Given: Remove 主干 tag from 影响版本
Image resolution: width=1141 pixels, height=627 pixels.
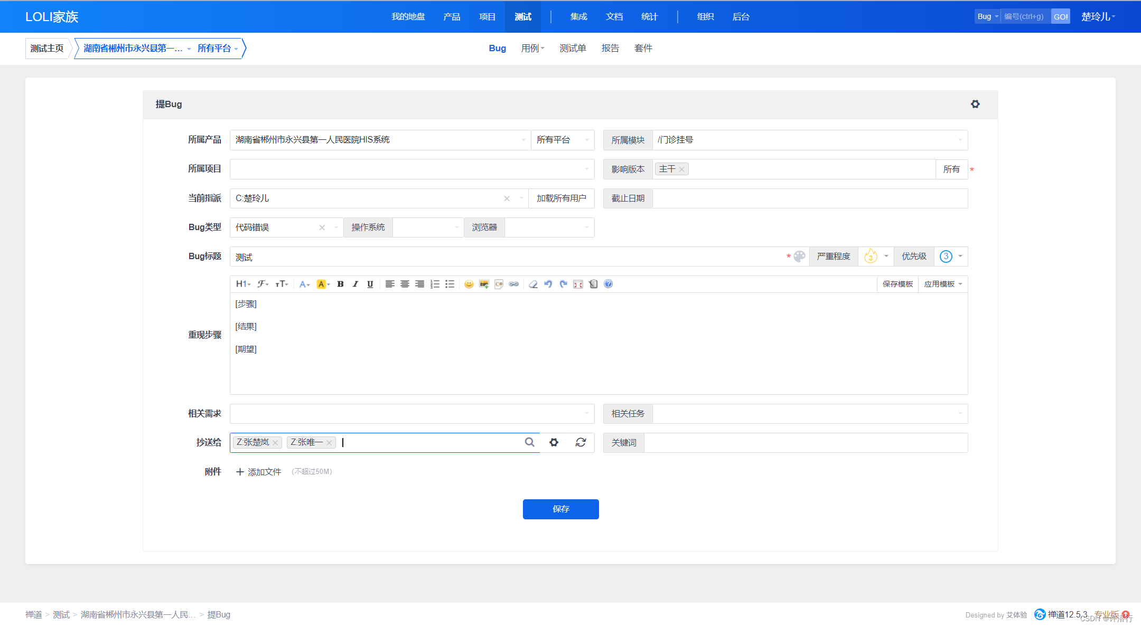Looking at the screenshot, I should click(682, 169).
